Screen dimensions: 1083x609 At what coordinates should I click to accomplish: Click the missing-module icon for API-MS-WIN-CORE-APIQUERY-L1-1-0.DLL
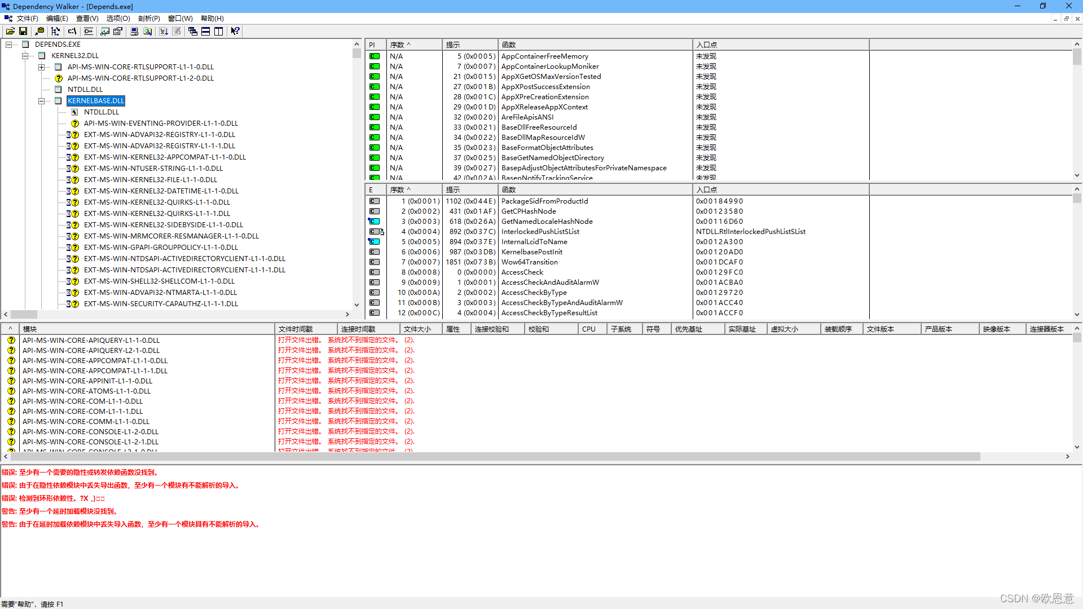pos(11,341)
